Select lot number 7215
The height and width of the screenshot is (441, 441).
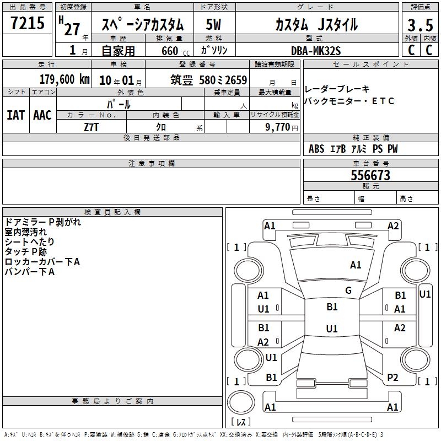pyautogui.click(x=28, y=23)
